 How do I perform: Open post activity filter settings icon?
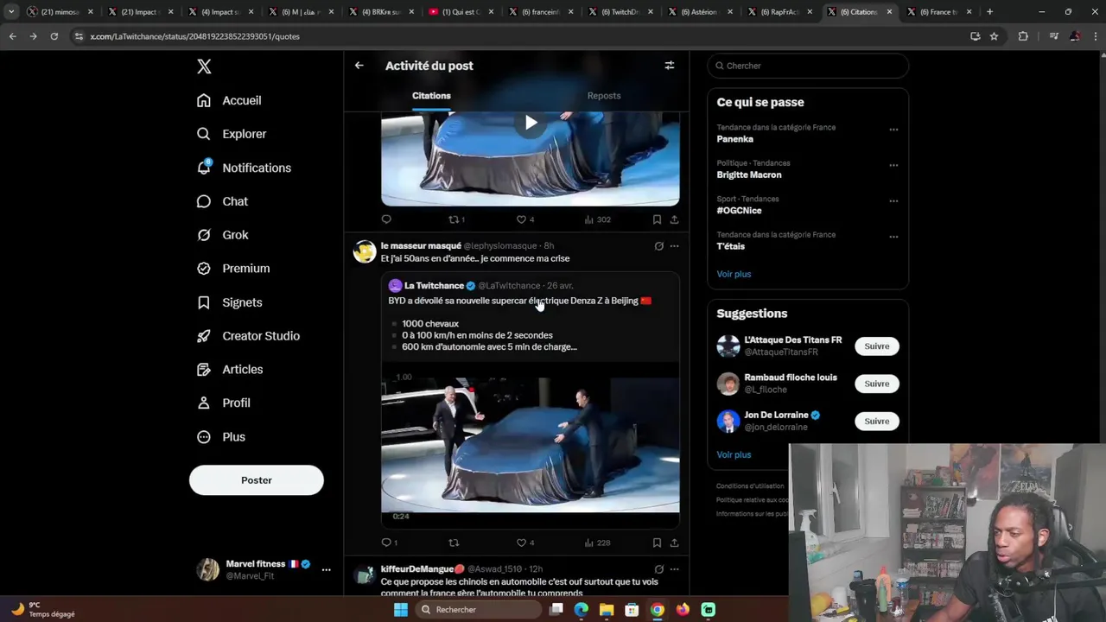pyautogui.click(x=669, y=66)
